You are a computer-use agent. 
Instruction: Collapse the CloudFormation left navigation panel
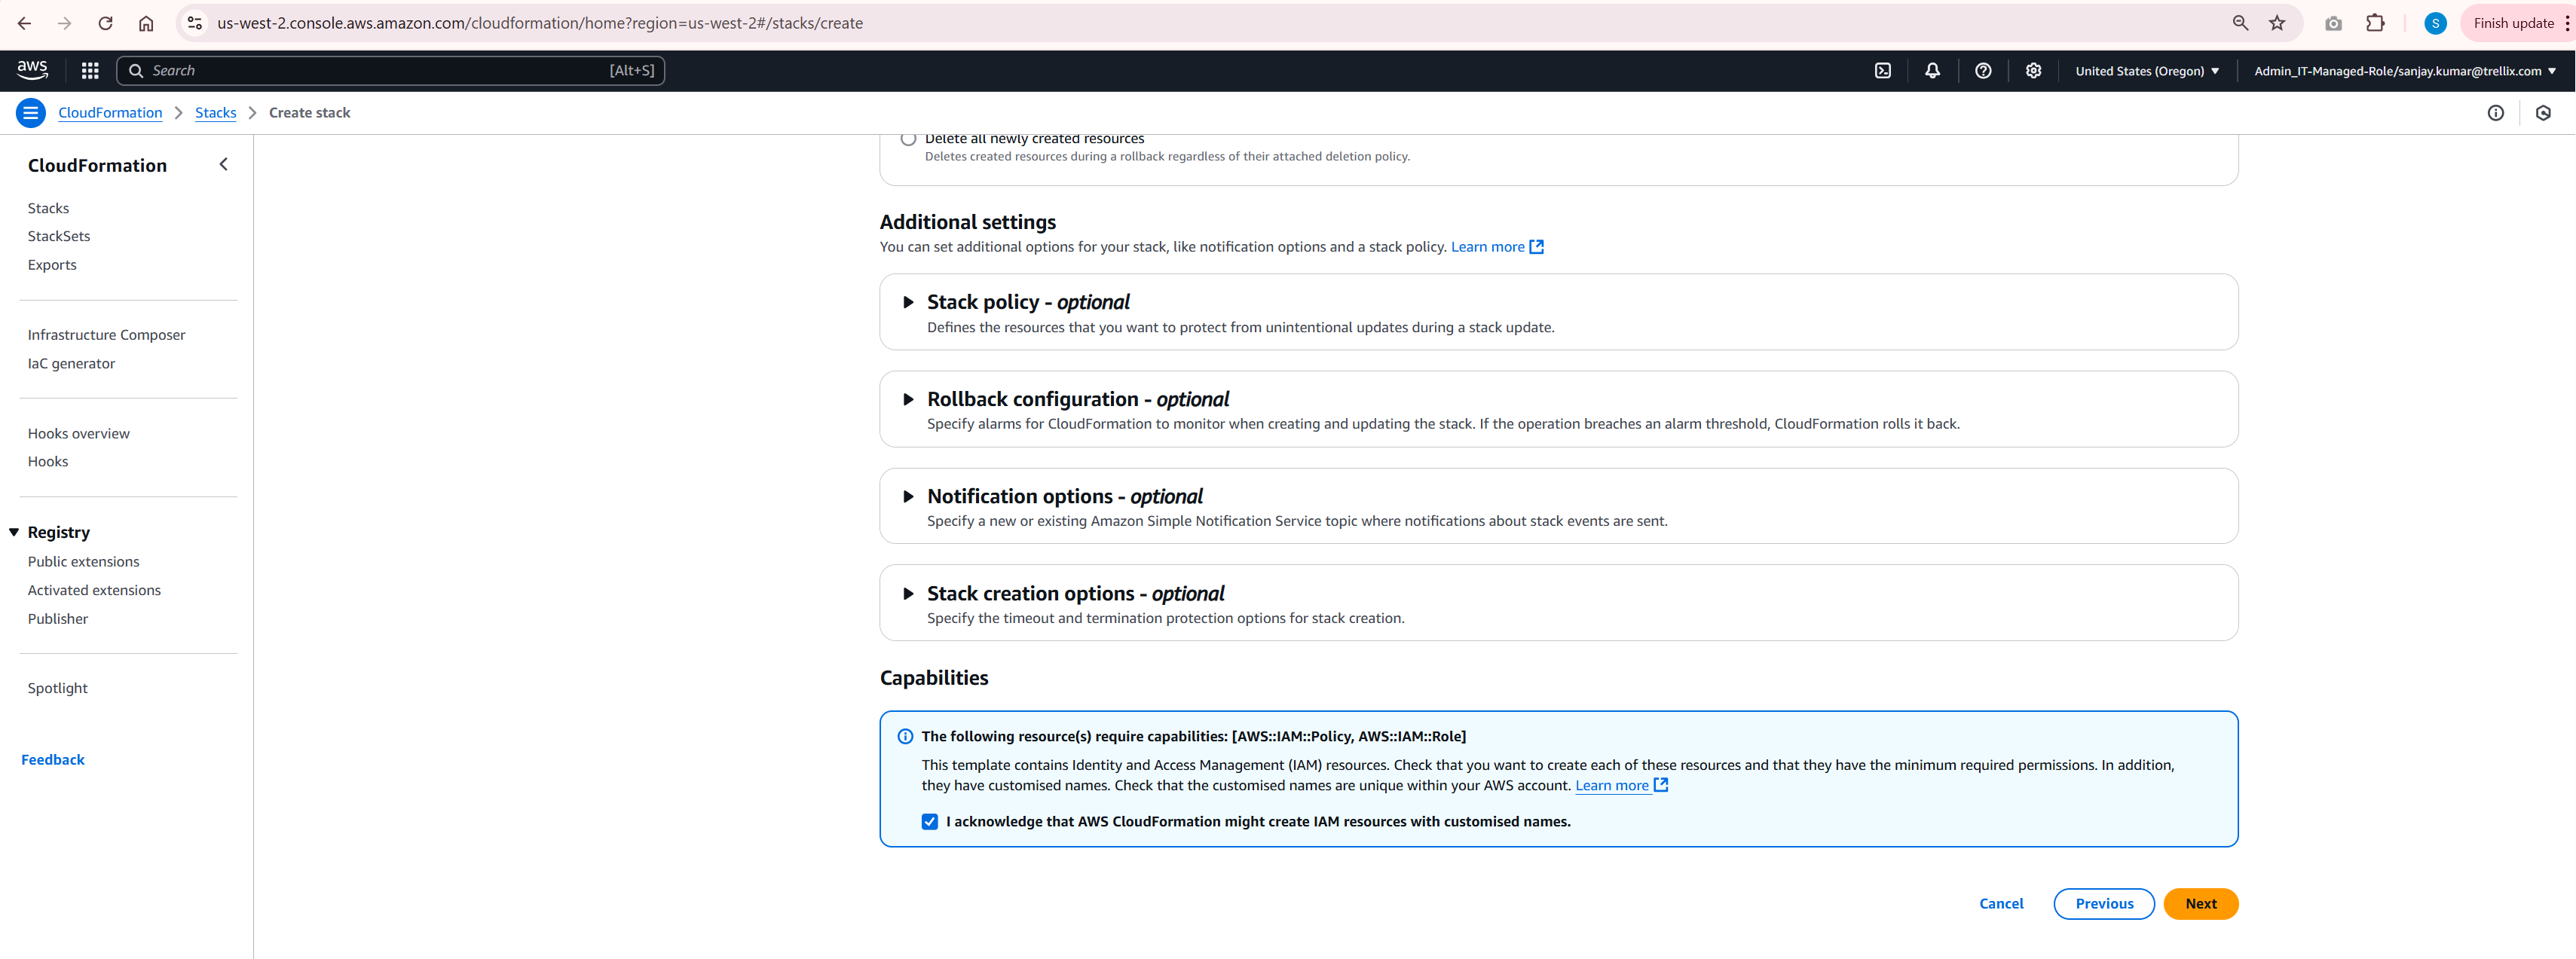coord(223,164)
